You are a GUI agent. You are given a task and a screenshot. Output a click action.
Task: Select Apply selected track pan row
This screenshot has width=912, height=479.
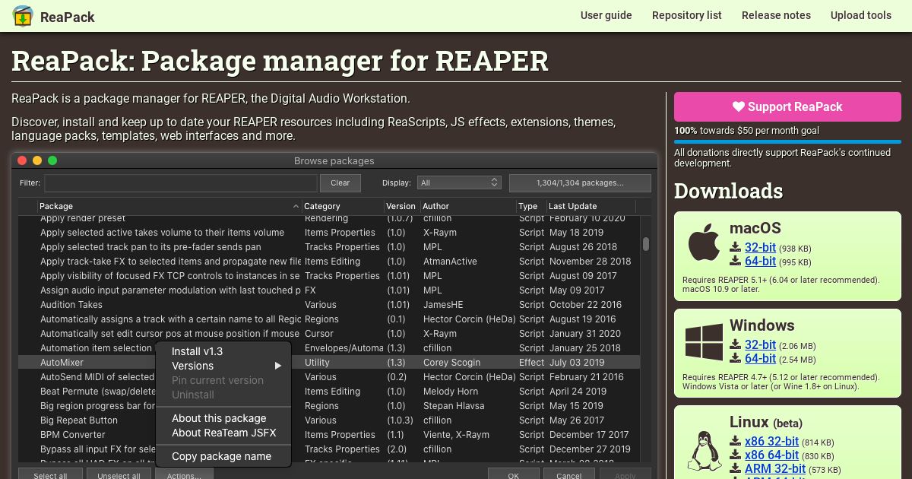coord(329,247)
